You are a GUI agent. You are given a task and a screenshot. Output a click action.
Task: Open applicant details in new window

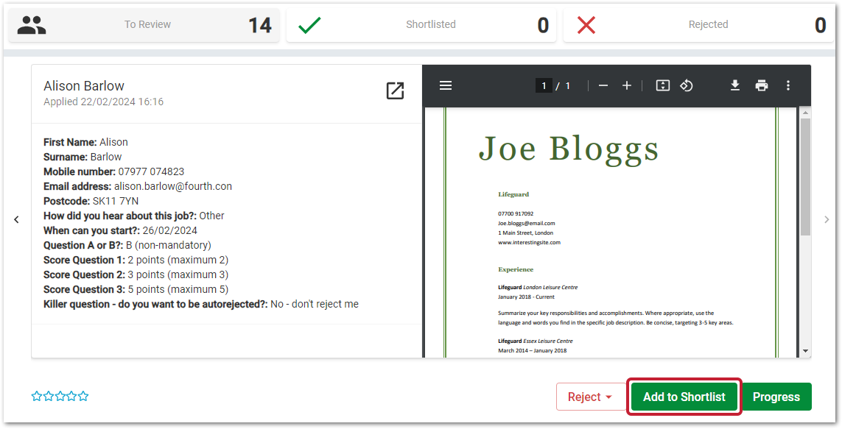coord(395,91)
